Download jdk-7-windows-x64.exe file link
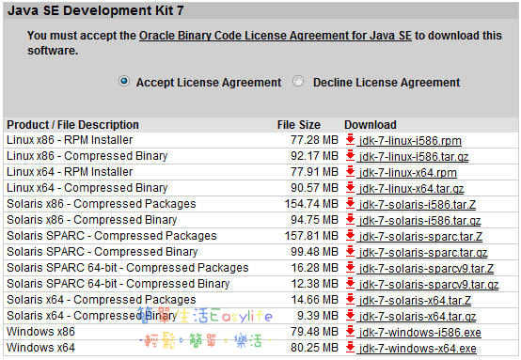 (x=418, y=349)
